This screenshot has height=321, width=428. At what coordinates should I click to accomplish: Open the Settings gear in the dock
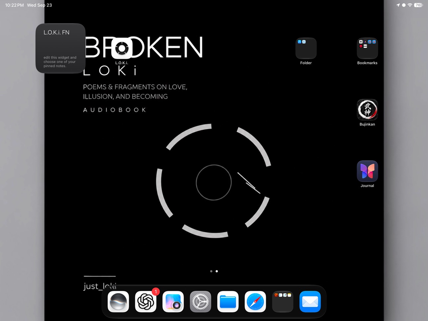tap(200, 302)
